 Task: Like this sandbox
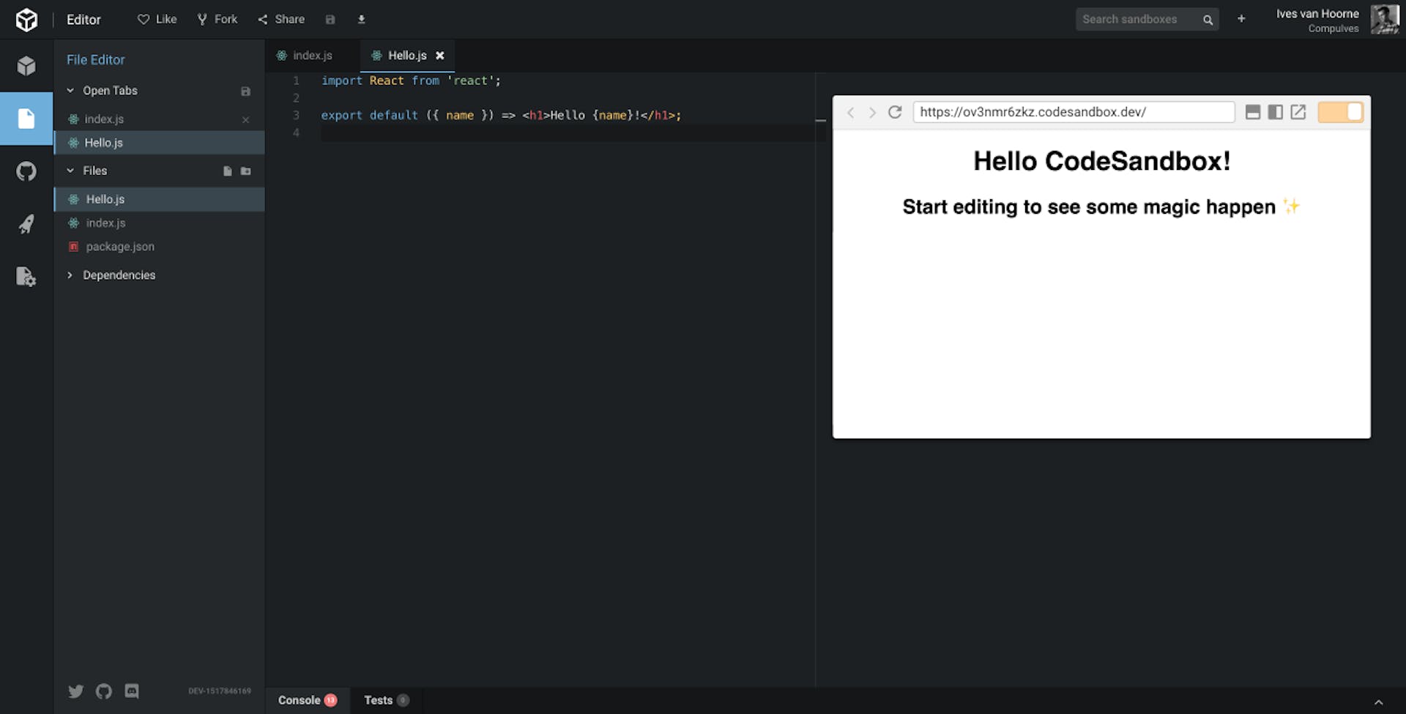156,19
